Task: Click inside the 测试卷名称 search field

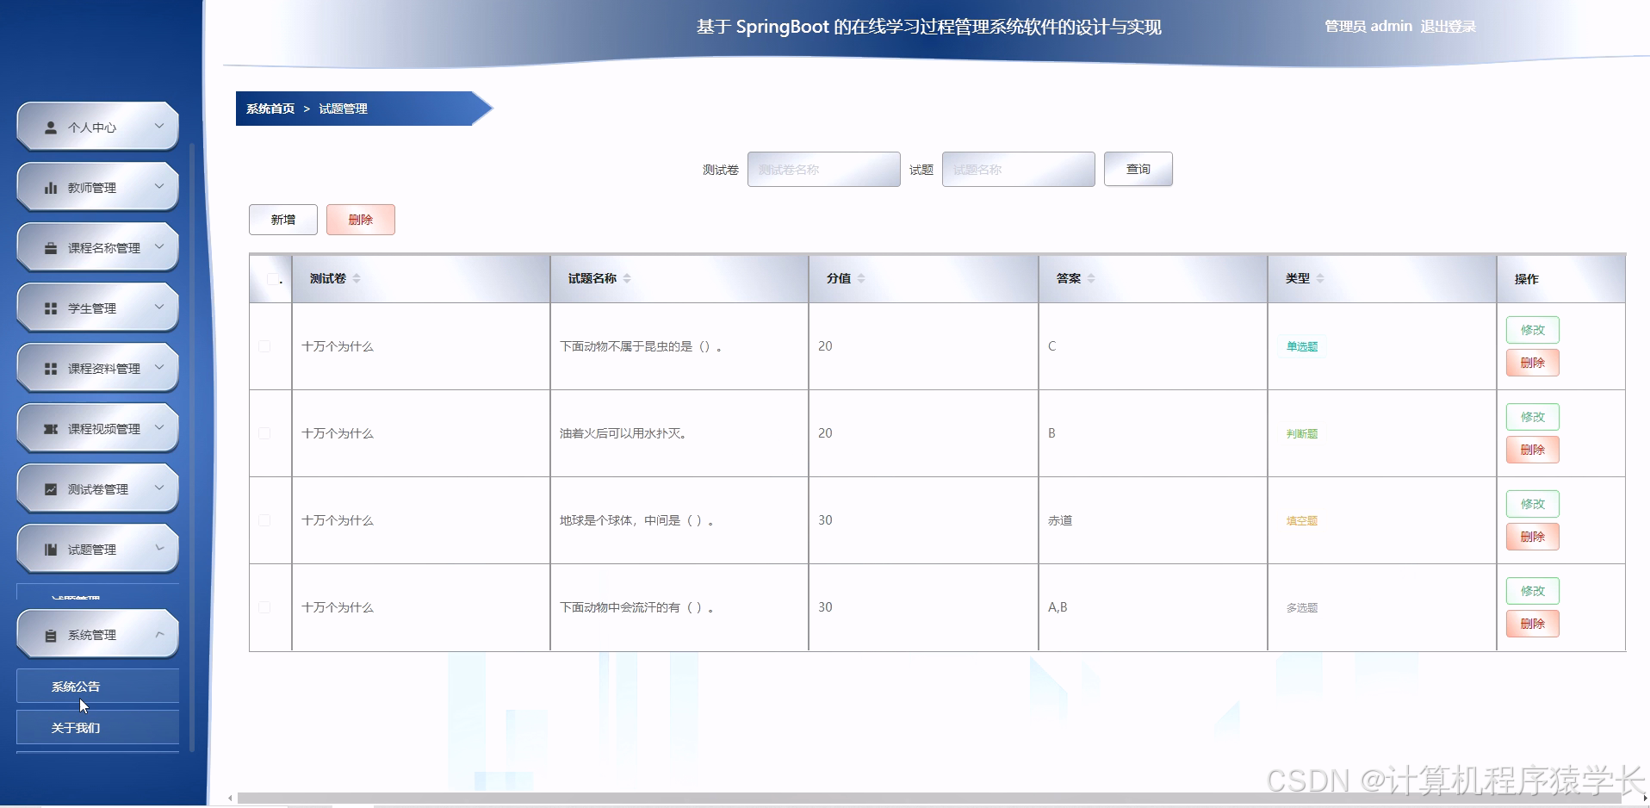Action: coord(823,169)
